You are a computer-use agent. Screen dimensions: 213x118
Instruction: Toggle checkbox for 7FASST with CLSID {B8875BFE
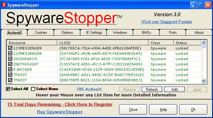coord(10,80)
